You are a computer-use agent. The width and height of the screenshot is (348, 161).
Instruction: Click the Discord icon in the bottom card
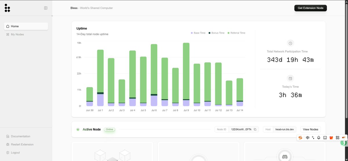coord(284,157)
